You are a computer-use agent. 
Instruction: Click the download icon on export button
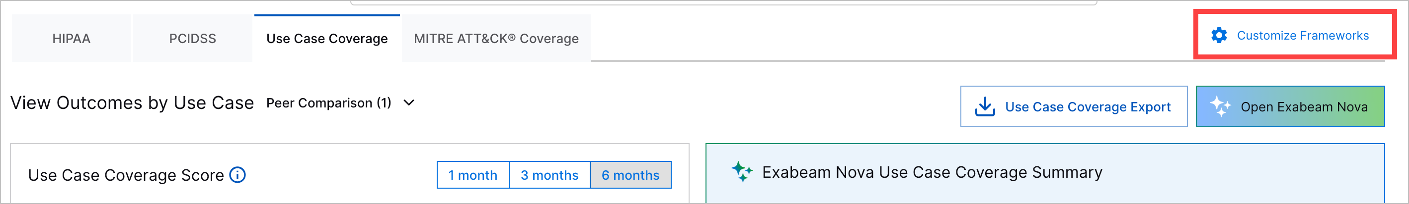tap(985, 107)
